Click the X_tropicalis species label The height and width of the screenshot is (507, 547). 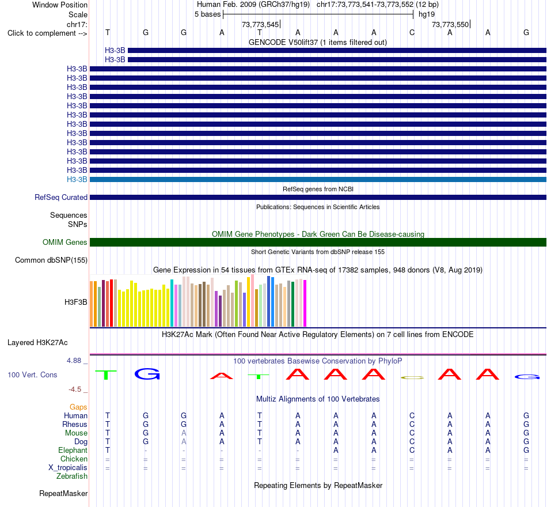point(68,468)
